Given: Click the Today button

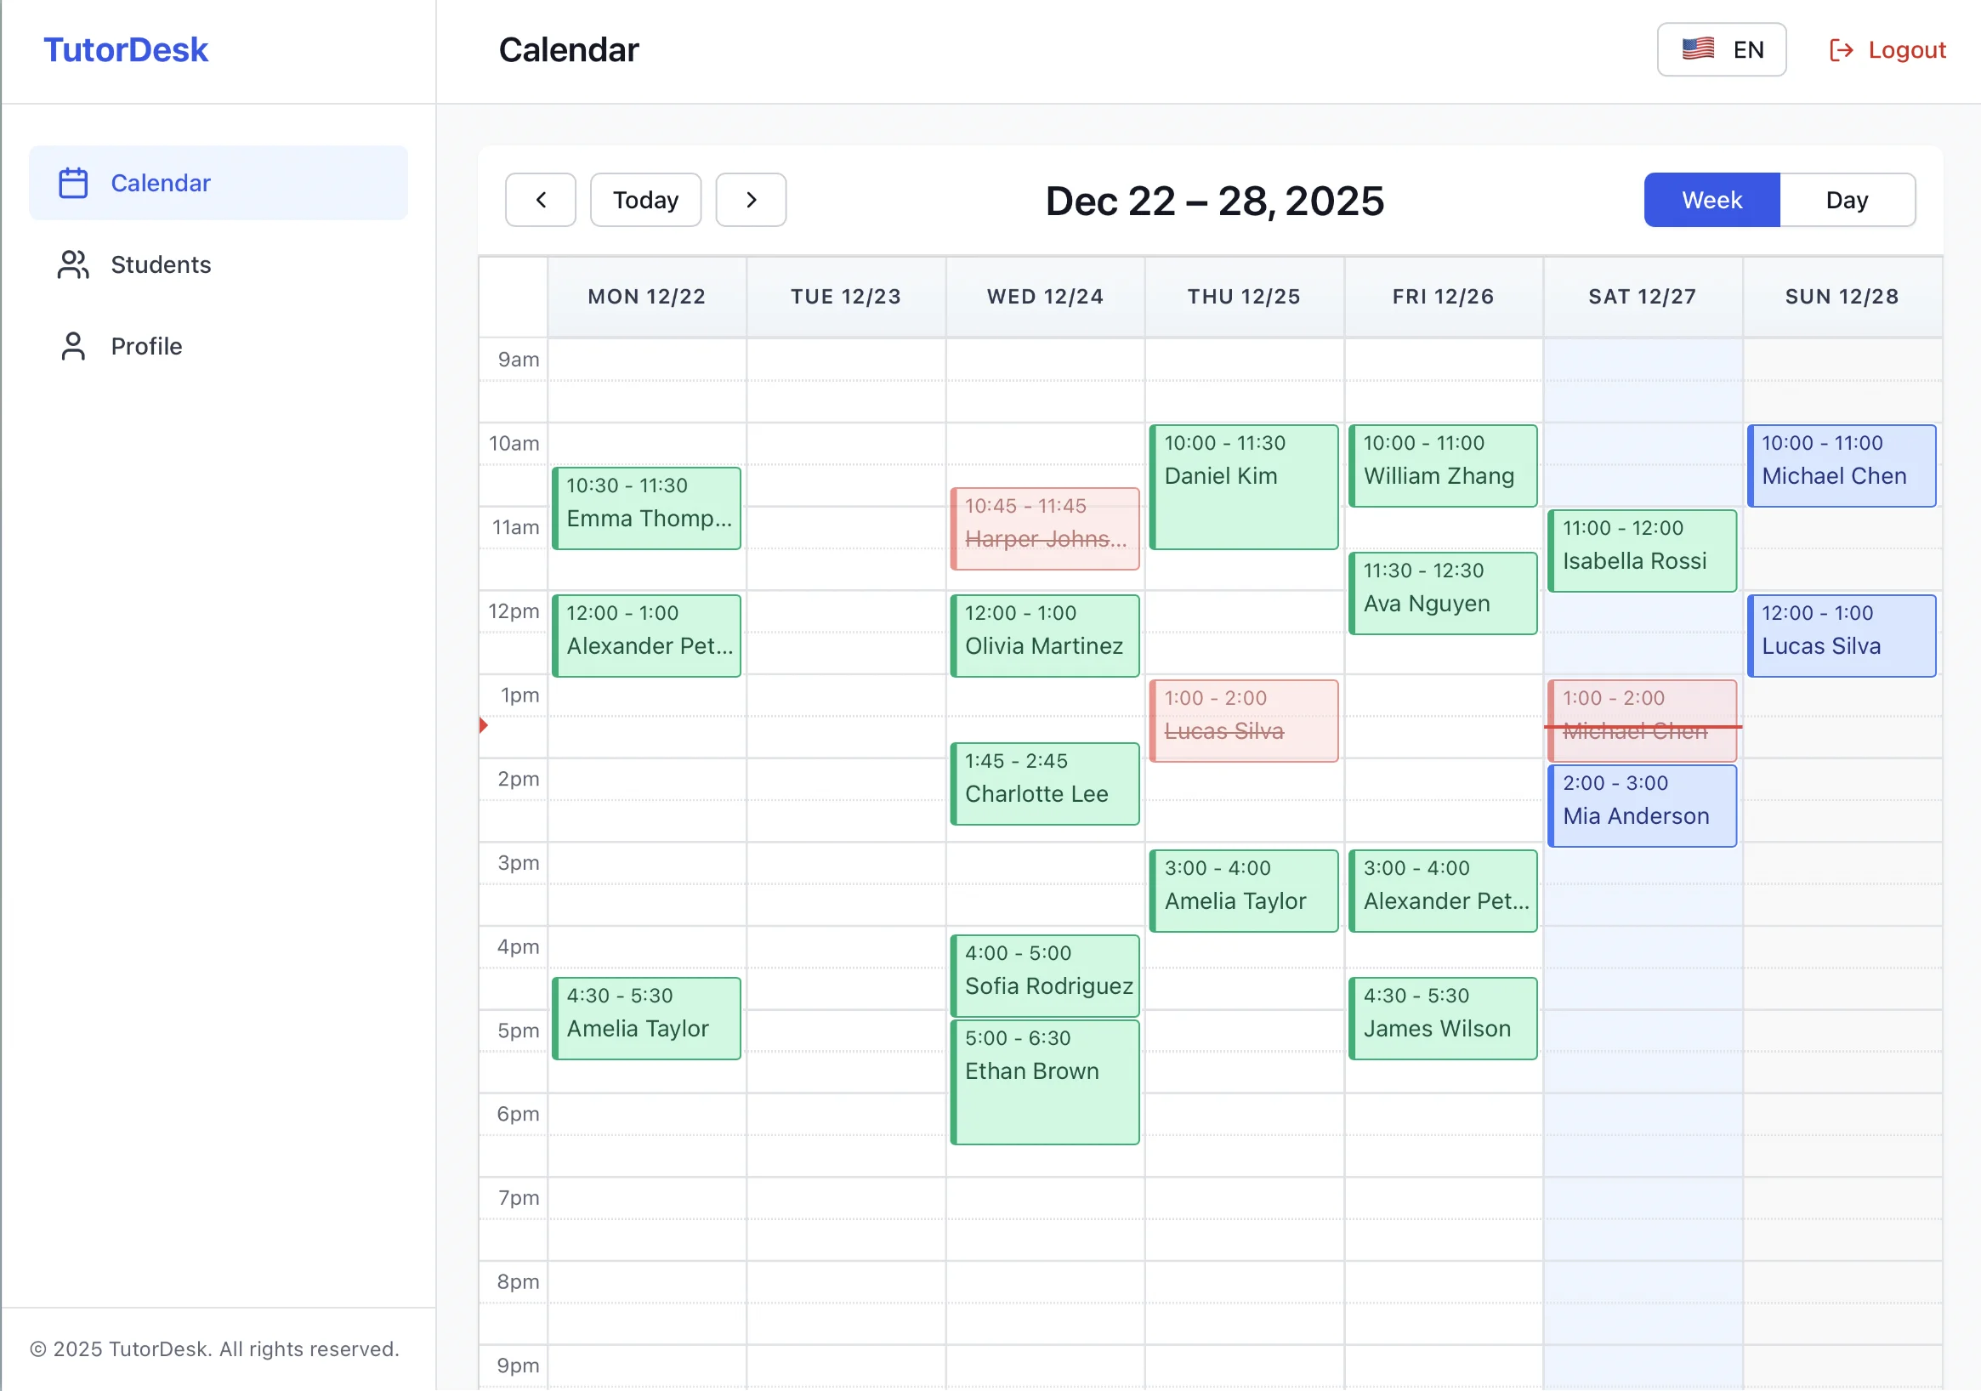Looking at the screenshot, I should coord(645,200).
